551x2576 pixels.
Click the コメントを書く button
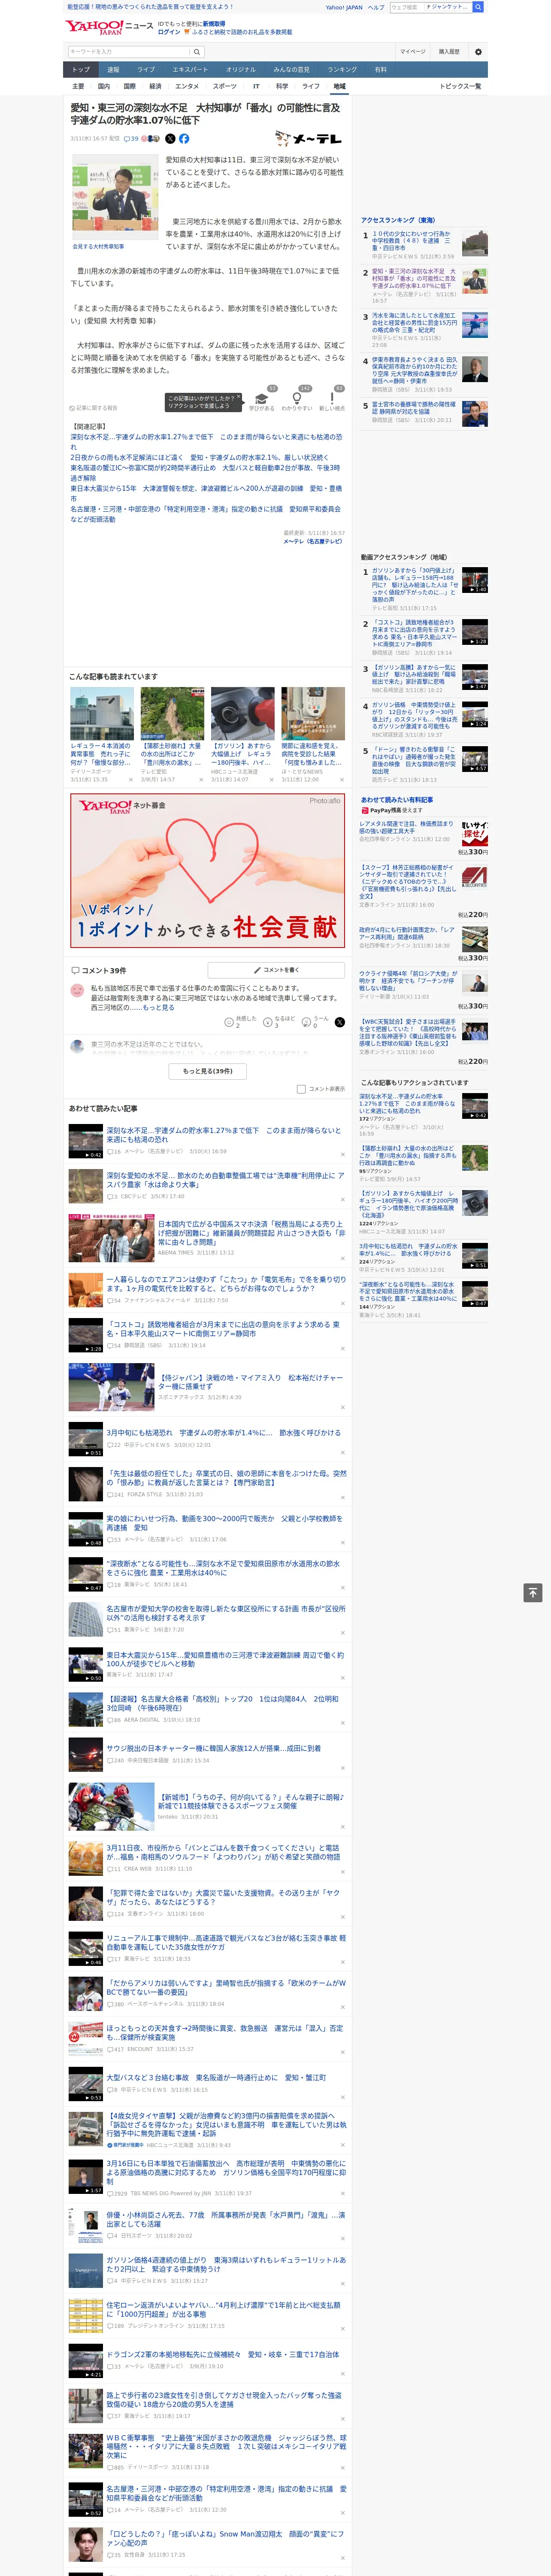(276, 970)
